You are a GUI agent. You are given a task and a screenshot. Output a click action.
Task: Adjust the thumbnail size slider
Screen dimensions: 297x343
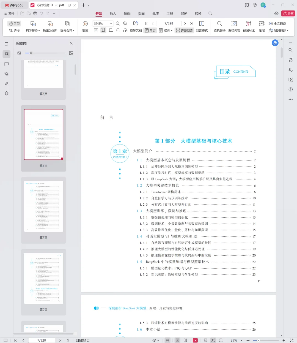(x=45, y=53)
